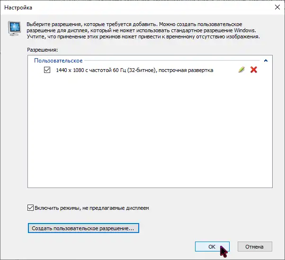Viewport: 285px width, 260px height.
Task: Collapse the Пользовательское group with chevron
Action: [266, 61]
